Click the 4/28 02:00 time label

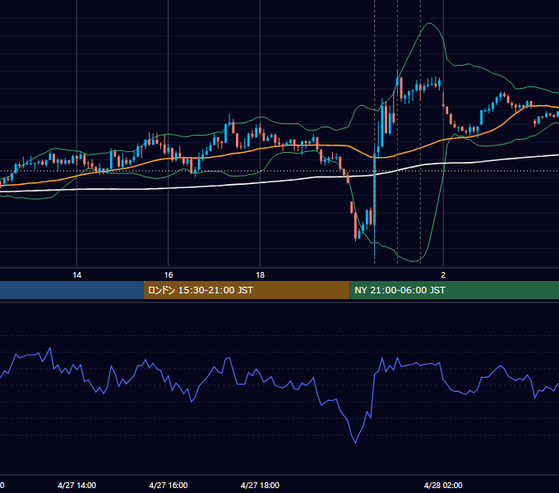[x=443, y=485]
